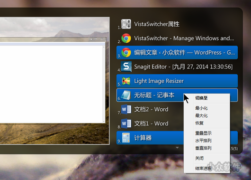Select the Snagit Editor window title
The height and width of the screenshot is (180, 251).
point(183,66)
